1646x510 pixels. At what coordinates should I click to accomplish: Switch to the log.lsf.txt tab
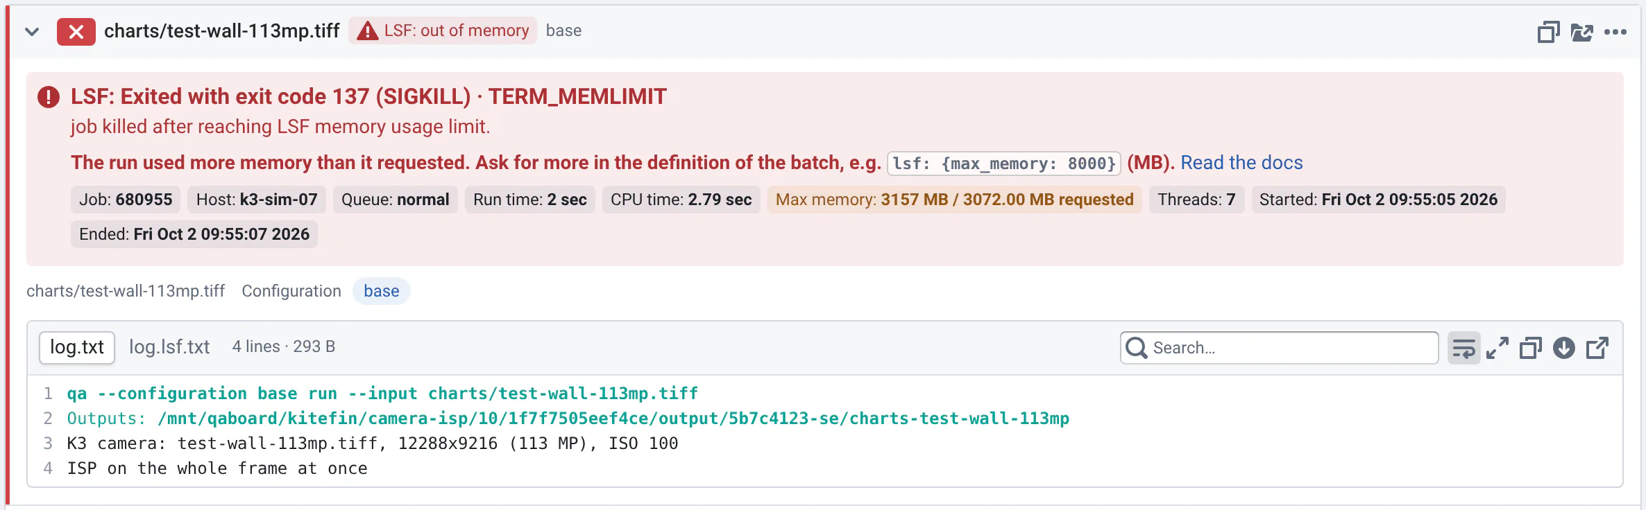pyautogui.click(x=169, y=347)
